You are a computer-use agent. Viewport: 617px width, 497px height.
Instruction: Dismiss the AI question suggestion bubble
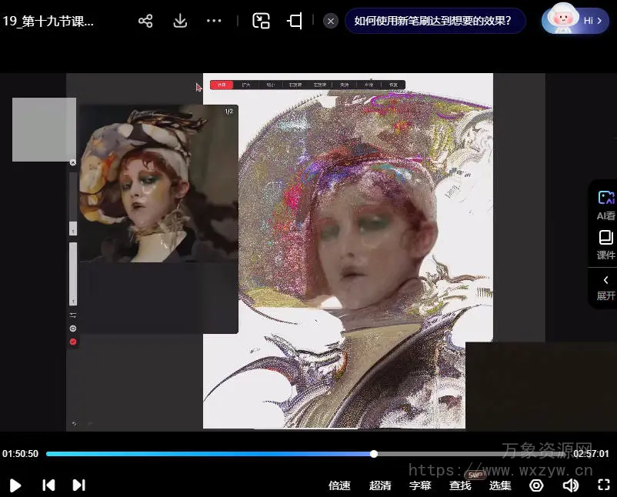pos(331,21)
